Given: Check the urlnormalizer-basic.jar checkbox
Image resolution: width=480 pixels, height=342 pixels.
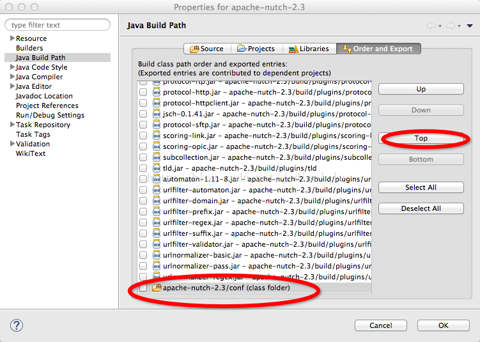Looking at the screenshot, I should click(x=143, y=255).
